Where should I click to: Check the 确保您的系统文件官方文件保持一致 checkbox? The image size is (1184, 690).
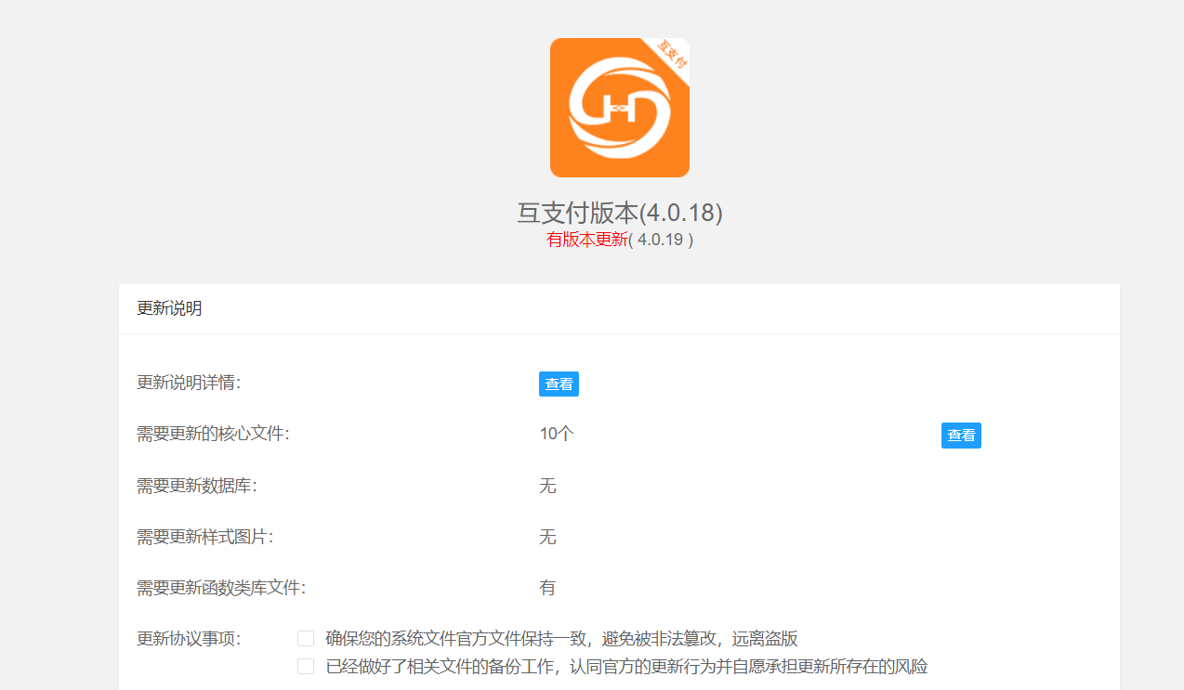point(306,638)
